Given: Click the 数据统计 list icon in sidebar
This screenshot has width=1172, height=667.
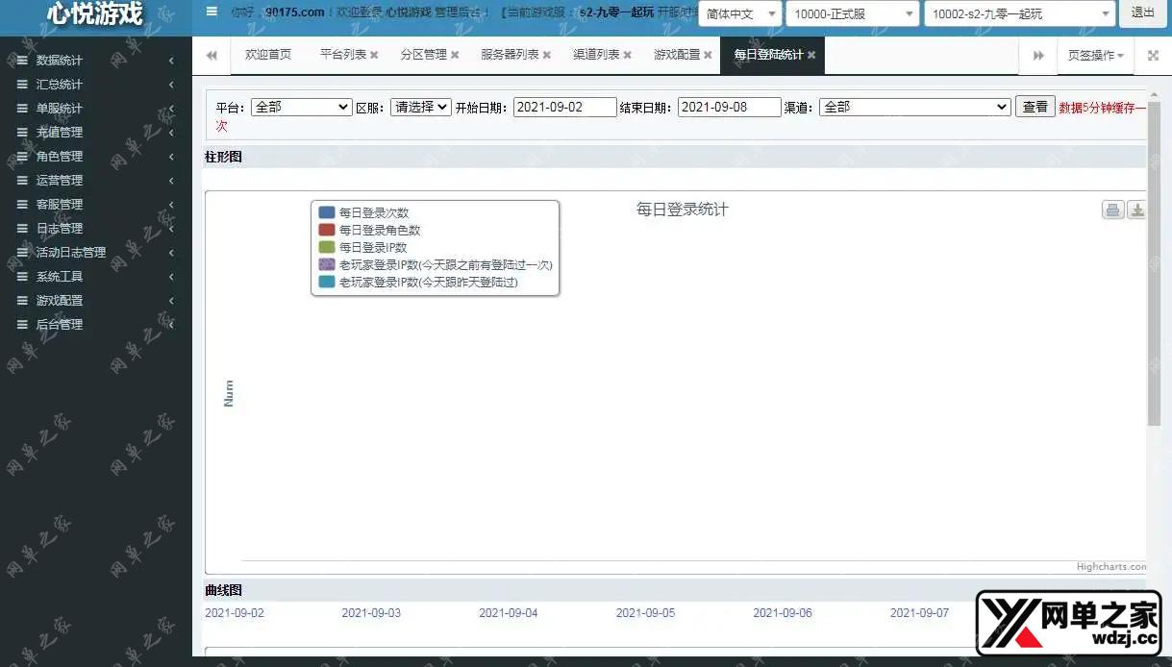Looking at the screenshot, I should coord(22,61).
